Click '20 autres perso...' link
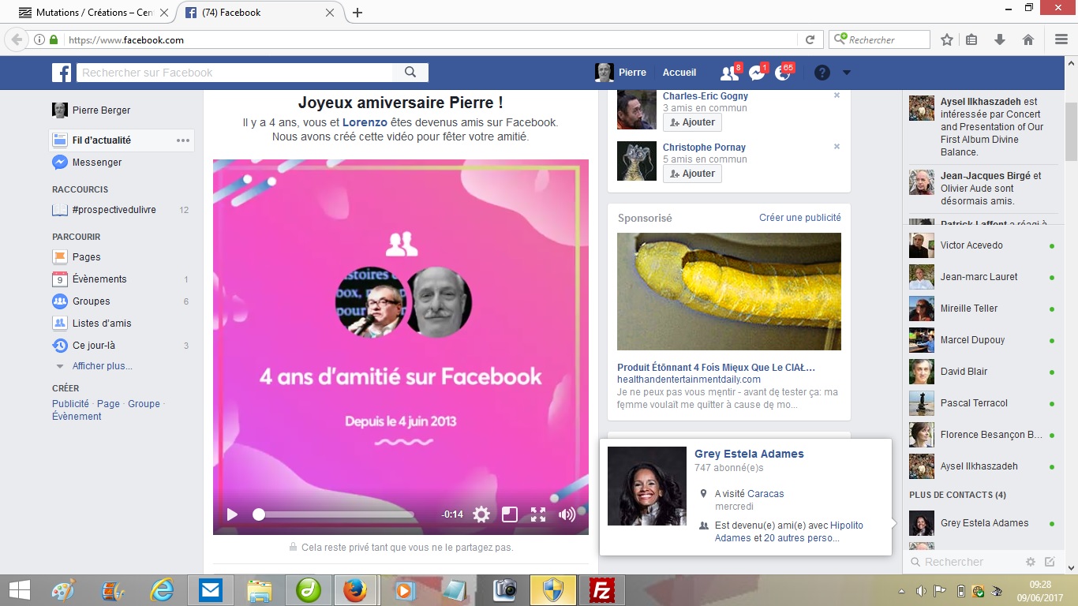This screenshot has width=1078, height=606. click(x=802, y=538)
